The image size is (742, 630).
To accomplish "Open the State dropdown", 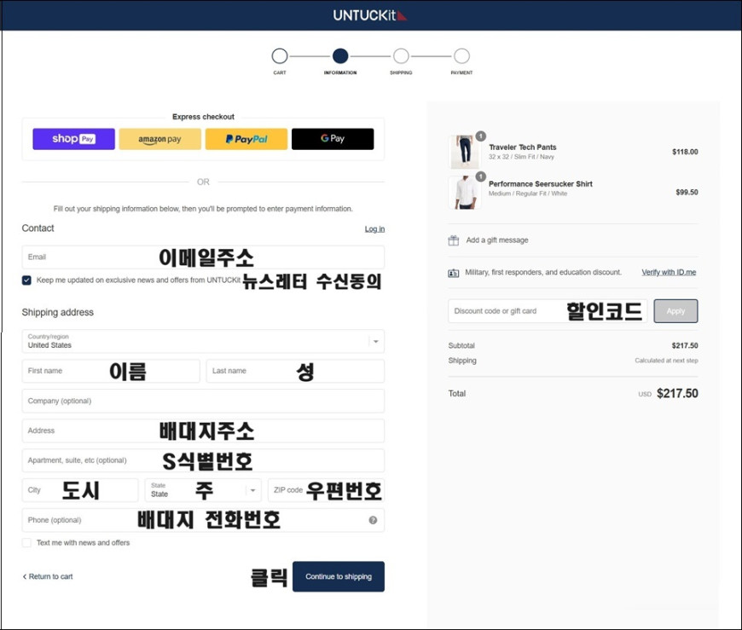I will click(x=202, y=490).
